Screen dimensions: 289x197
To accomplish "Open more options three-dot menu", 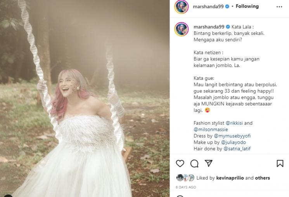I will (x=280, y=7).
